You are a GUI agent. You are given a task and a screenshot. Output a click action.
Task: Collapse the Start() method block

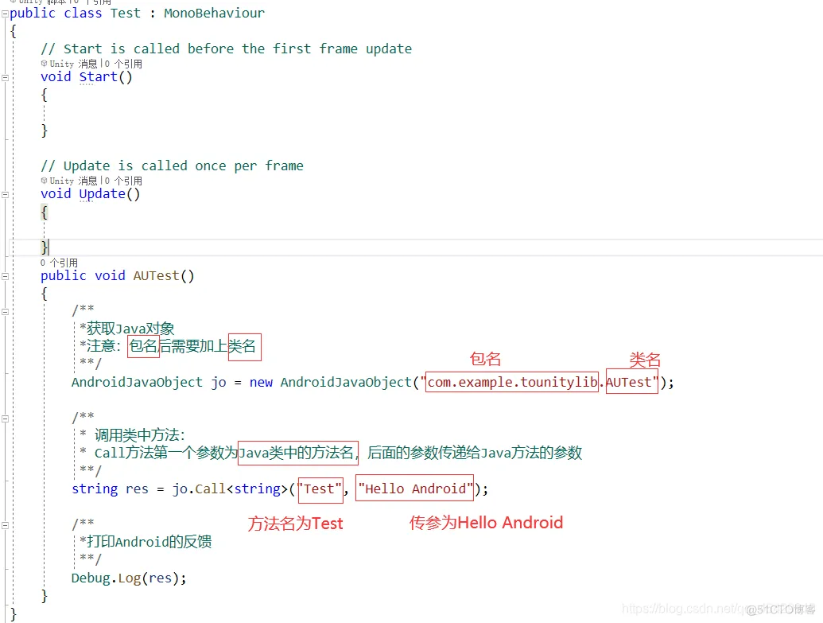pyautogui.click(x=5, y=78)
